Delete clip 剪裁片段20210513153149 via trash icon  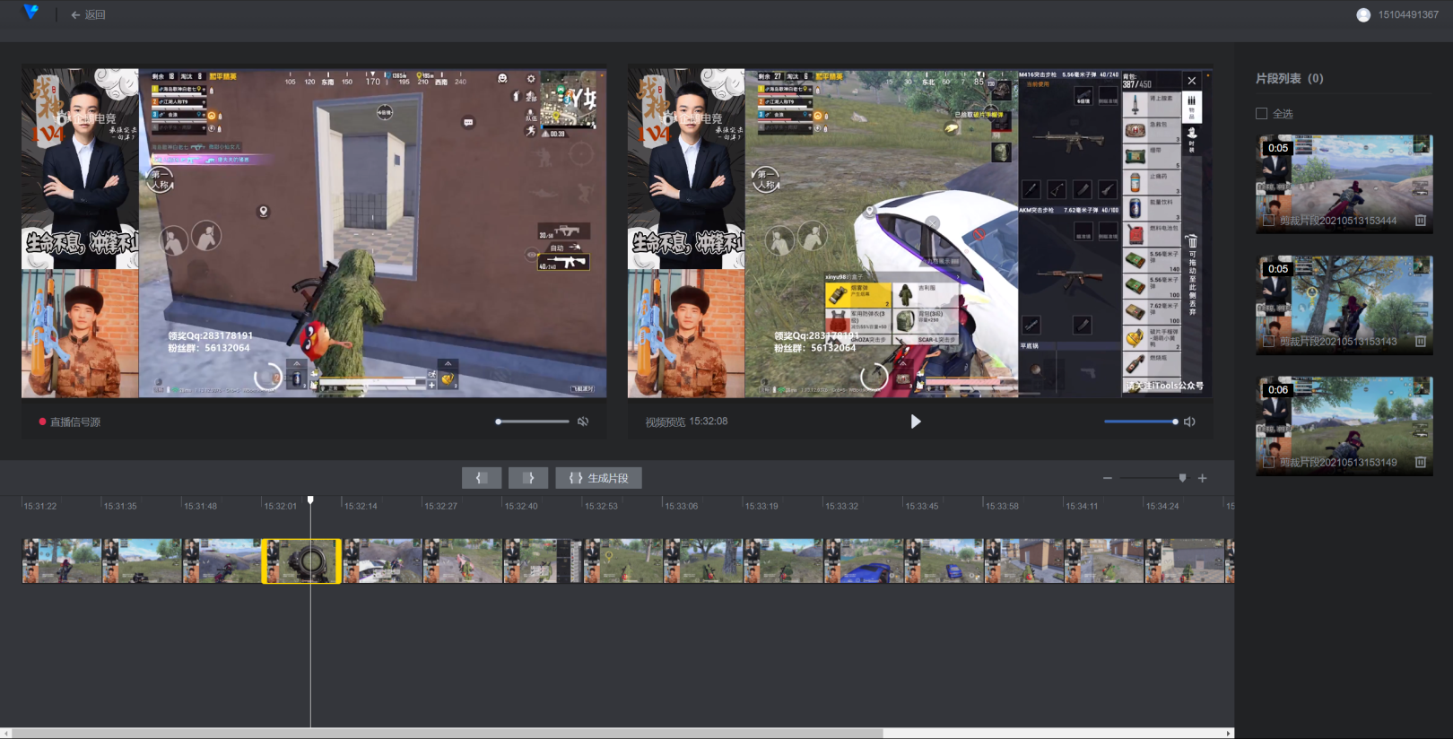1421,462
